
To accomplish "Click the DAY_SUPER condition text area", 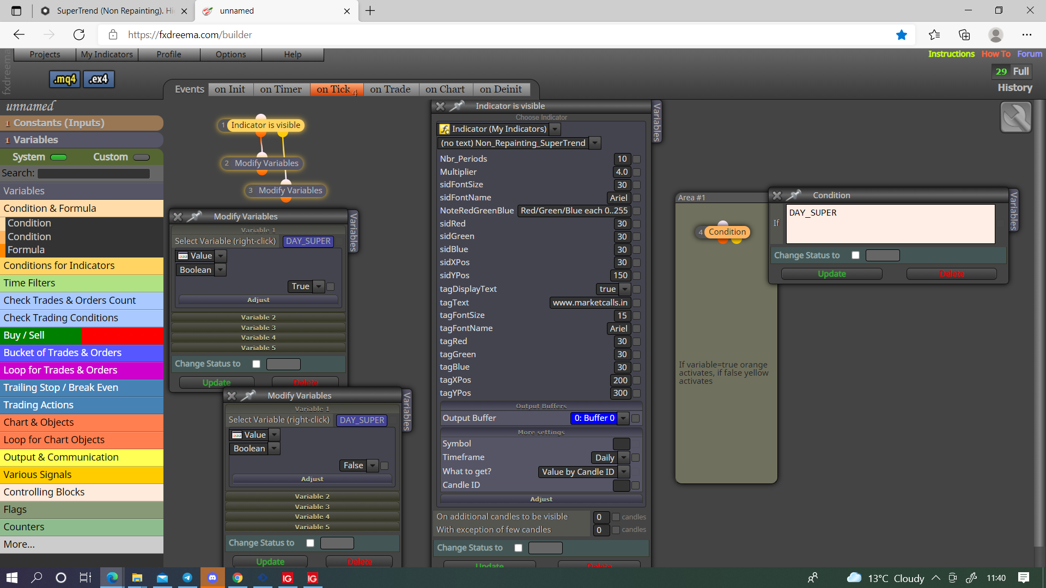I will click(x=890, y=224).
